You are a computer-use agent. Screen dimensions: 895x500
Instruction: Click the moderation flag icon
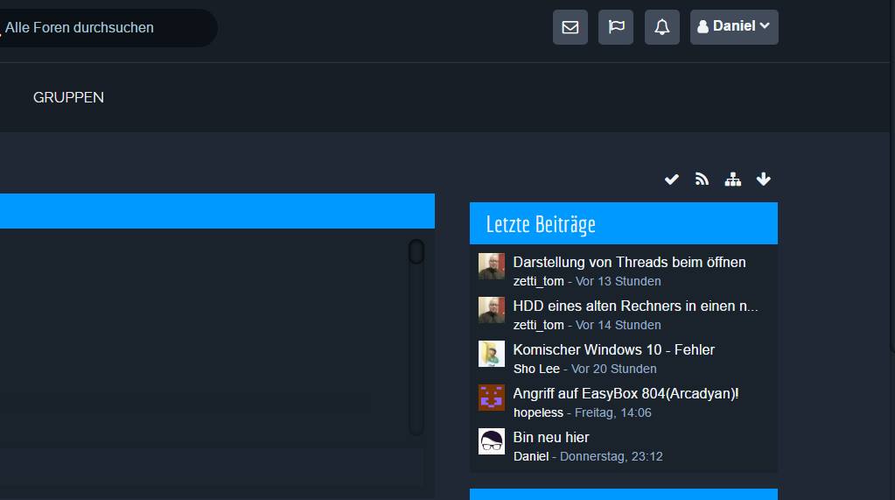(x=616, y=27)
